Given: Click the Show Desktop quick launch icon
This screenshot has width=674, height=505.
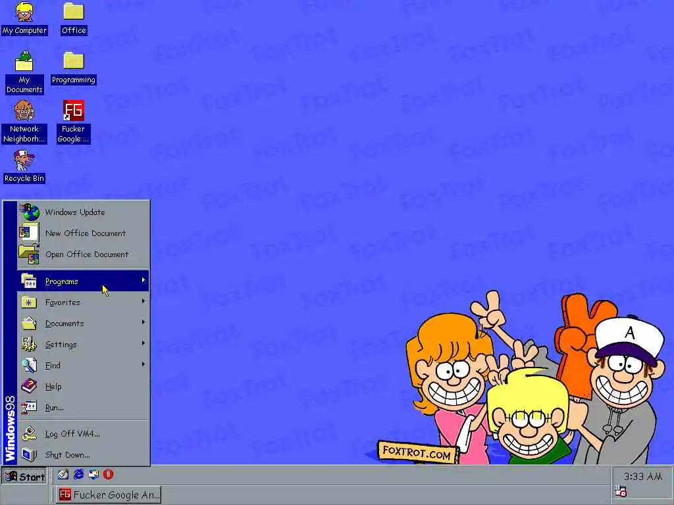Looking at the screenshot, I should (63, 475).
